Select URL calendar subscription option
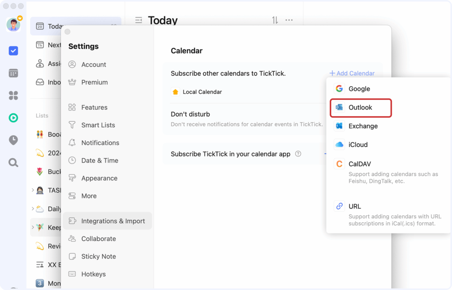 (388, 214)
